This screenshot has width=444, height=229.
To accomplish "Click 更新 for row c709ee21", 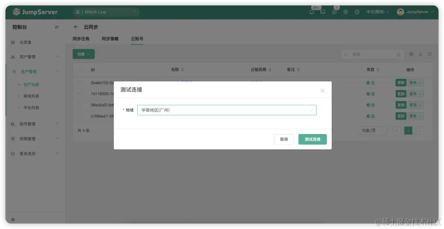I will 401,116.
